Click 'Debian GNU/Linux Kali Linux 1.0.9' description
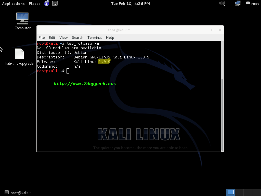The height and width of the screenshot is (196, 261). coord(111,57)
